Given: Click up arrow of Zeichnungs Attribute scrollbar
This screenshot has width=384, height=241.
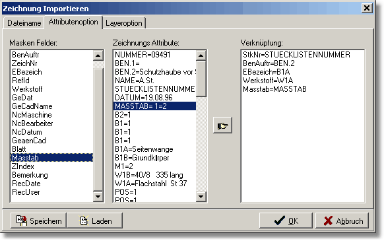Looking at the screenshot, I should [x=201, y=55].
